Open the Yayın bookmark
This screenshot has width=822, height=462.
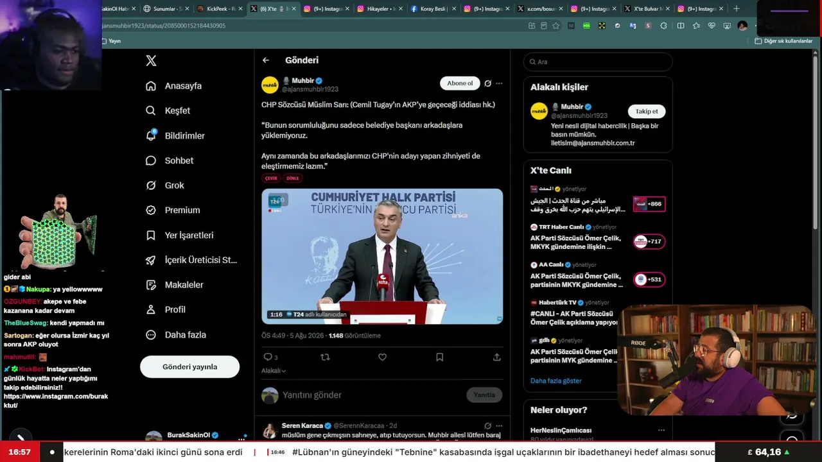click(112, 41)
